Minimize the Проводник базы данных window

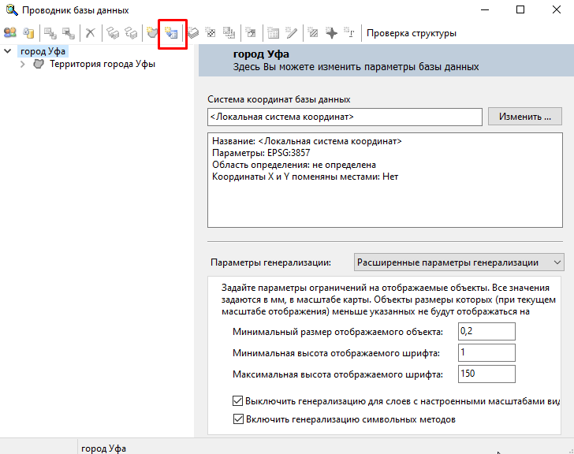click(485, 10)
